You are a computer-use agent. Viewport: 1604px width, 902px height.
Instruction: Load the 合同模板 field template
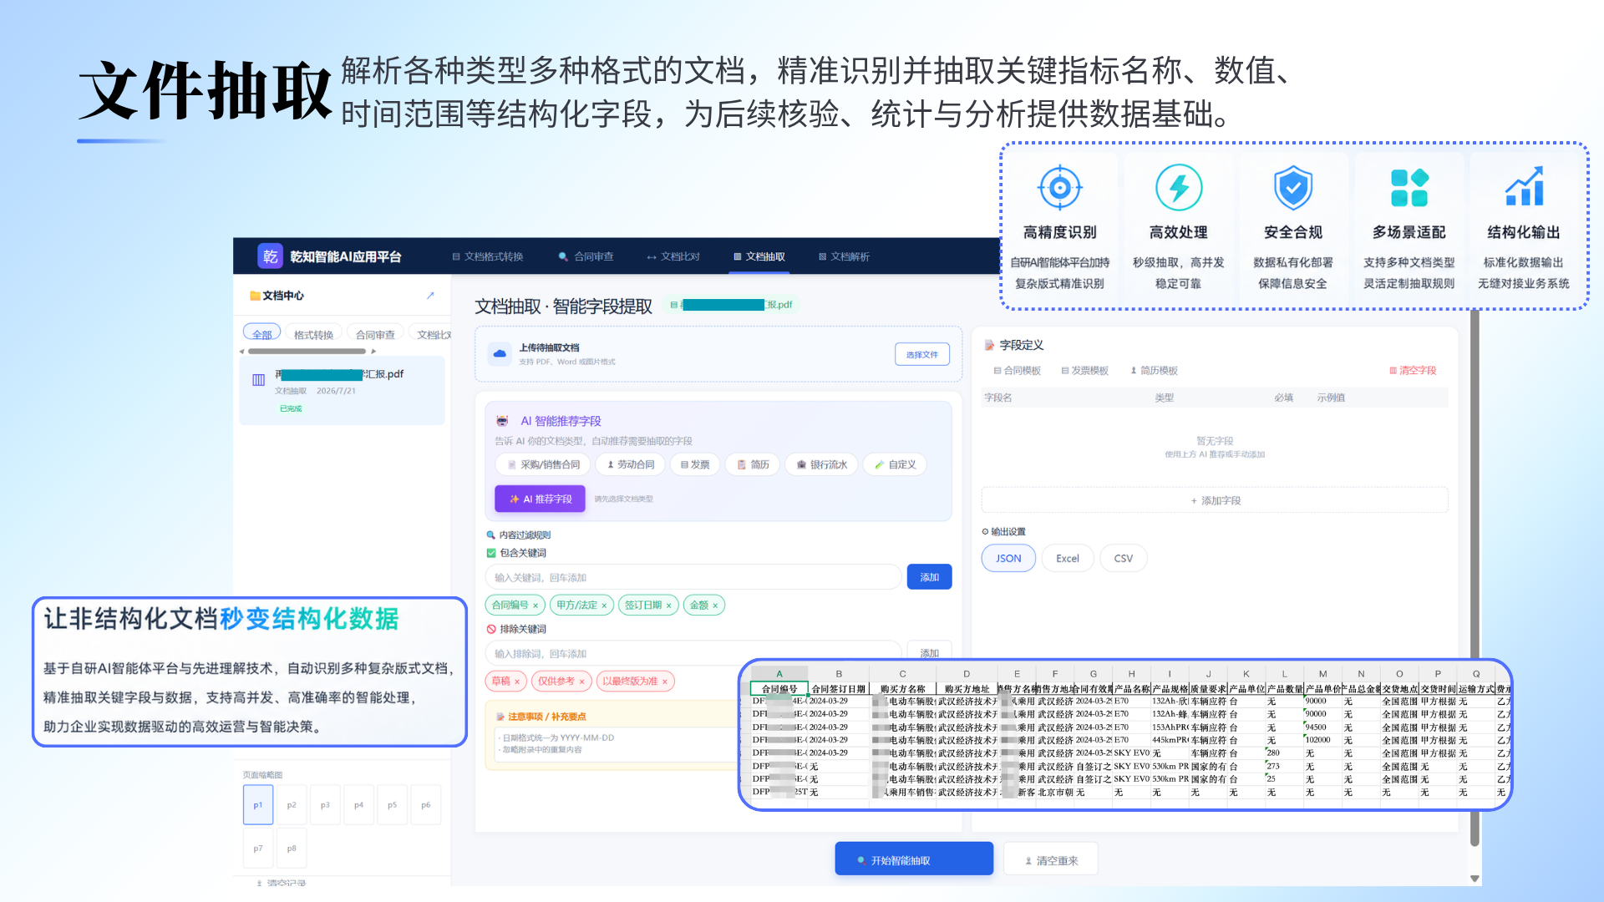(1017, 371)
